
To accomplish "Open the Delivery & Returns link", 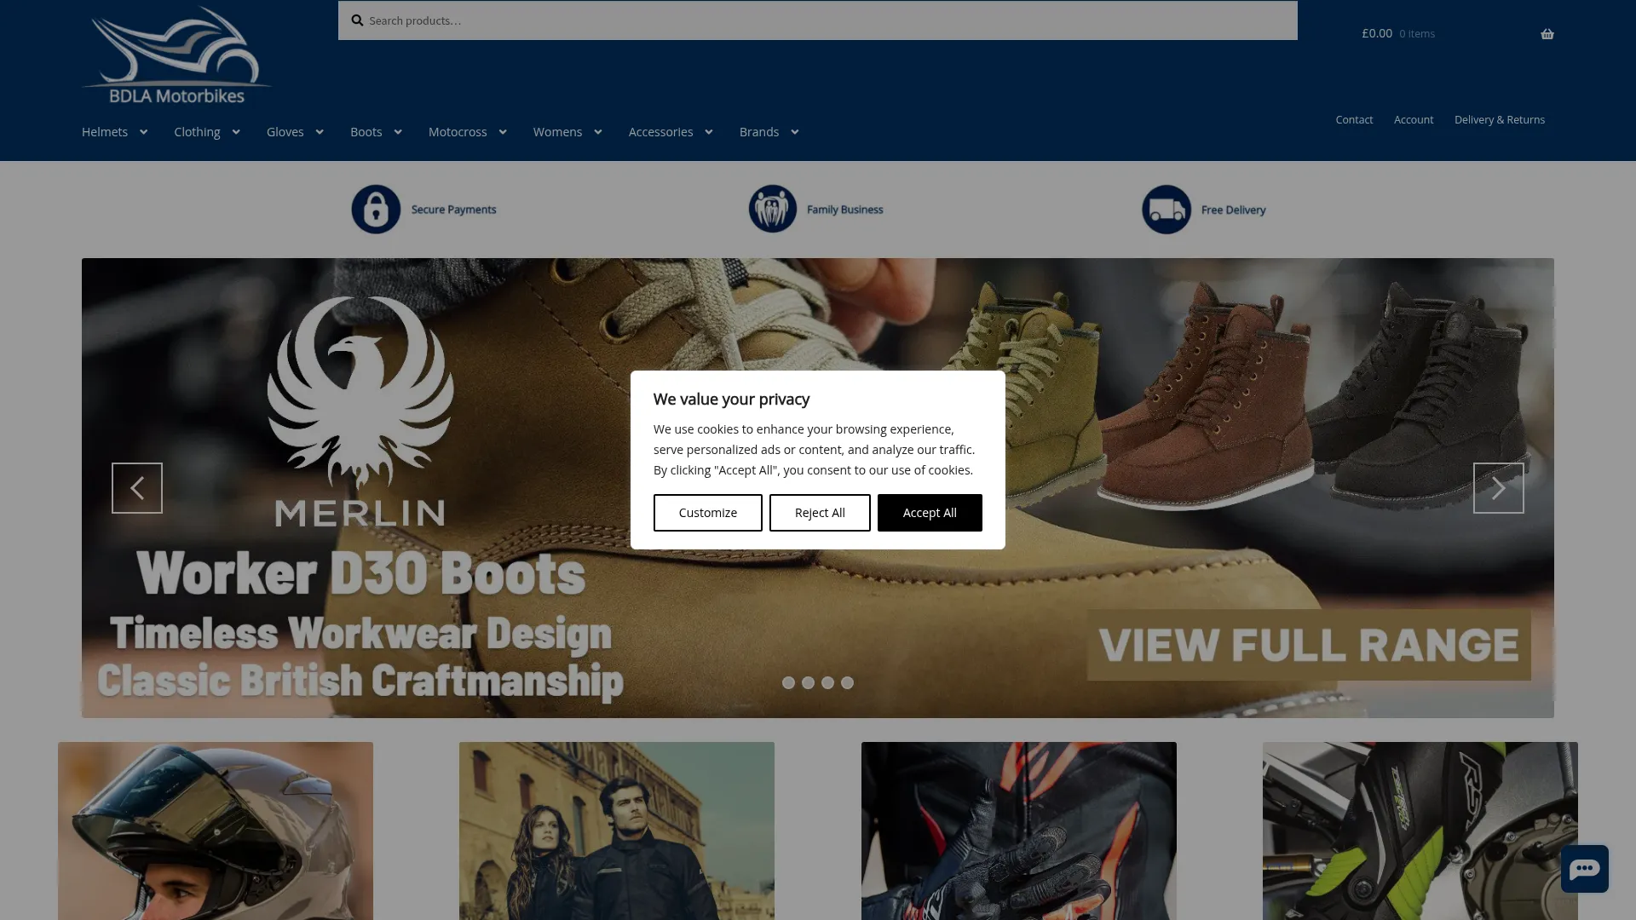I will [1500, 120].
